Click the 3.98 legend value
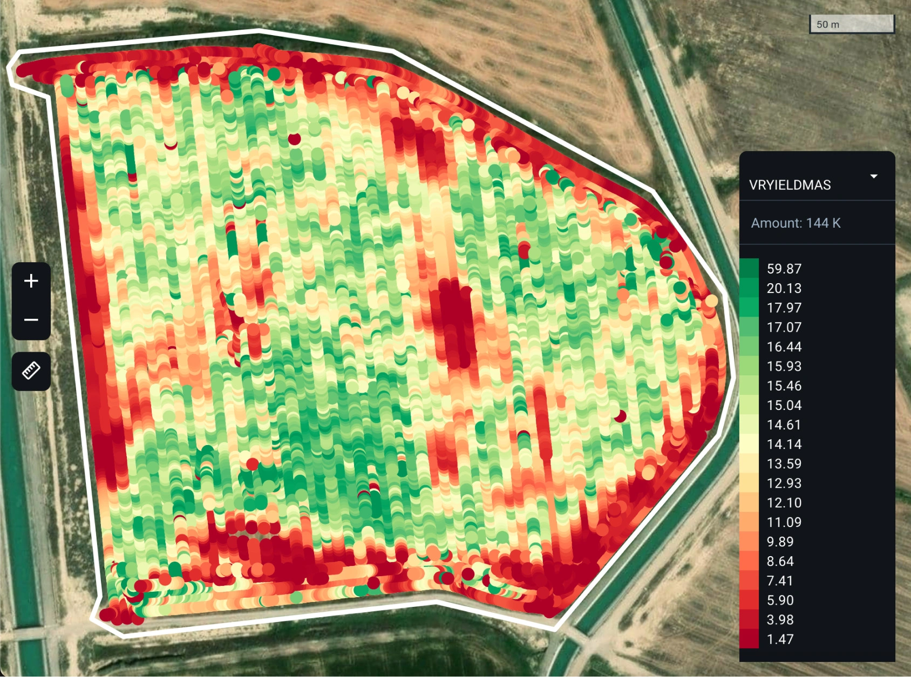 tap(780, 620)
